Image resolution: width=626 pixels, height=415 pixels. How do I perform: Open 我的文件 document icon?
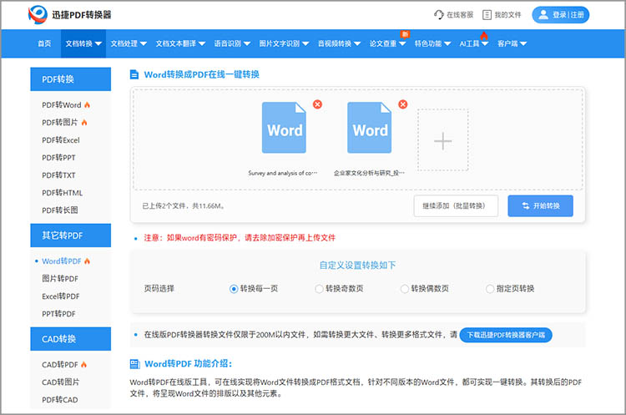pos(487,15)
